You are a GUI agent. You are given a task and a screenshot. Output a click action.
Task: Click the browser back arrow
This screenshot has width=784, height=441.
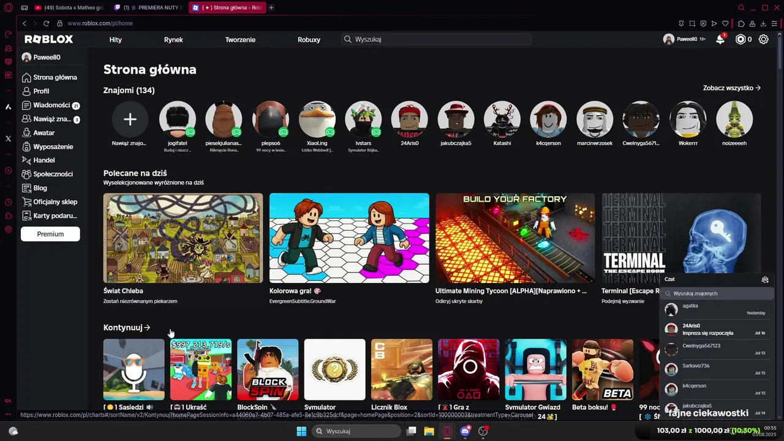24,23
